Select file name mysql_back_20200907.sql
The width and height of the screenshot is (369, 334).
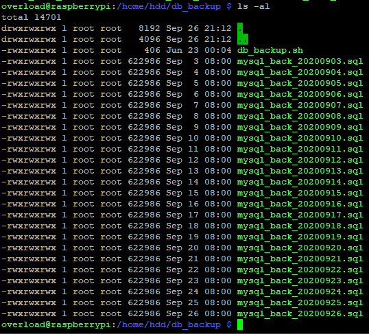pos(300,106)
